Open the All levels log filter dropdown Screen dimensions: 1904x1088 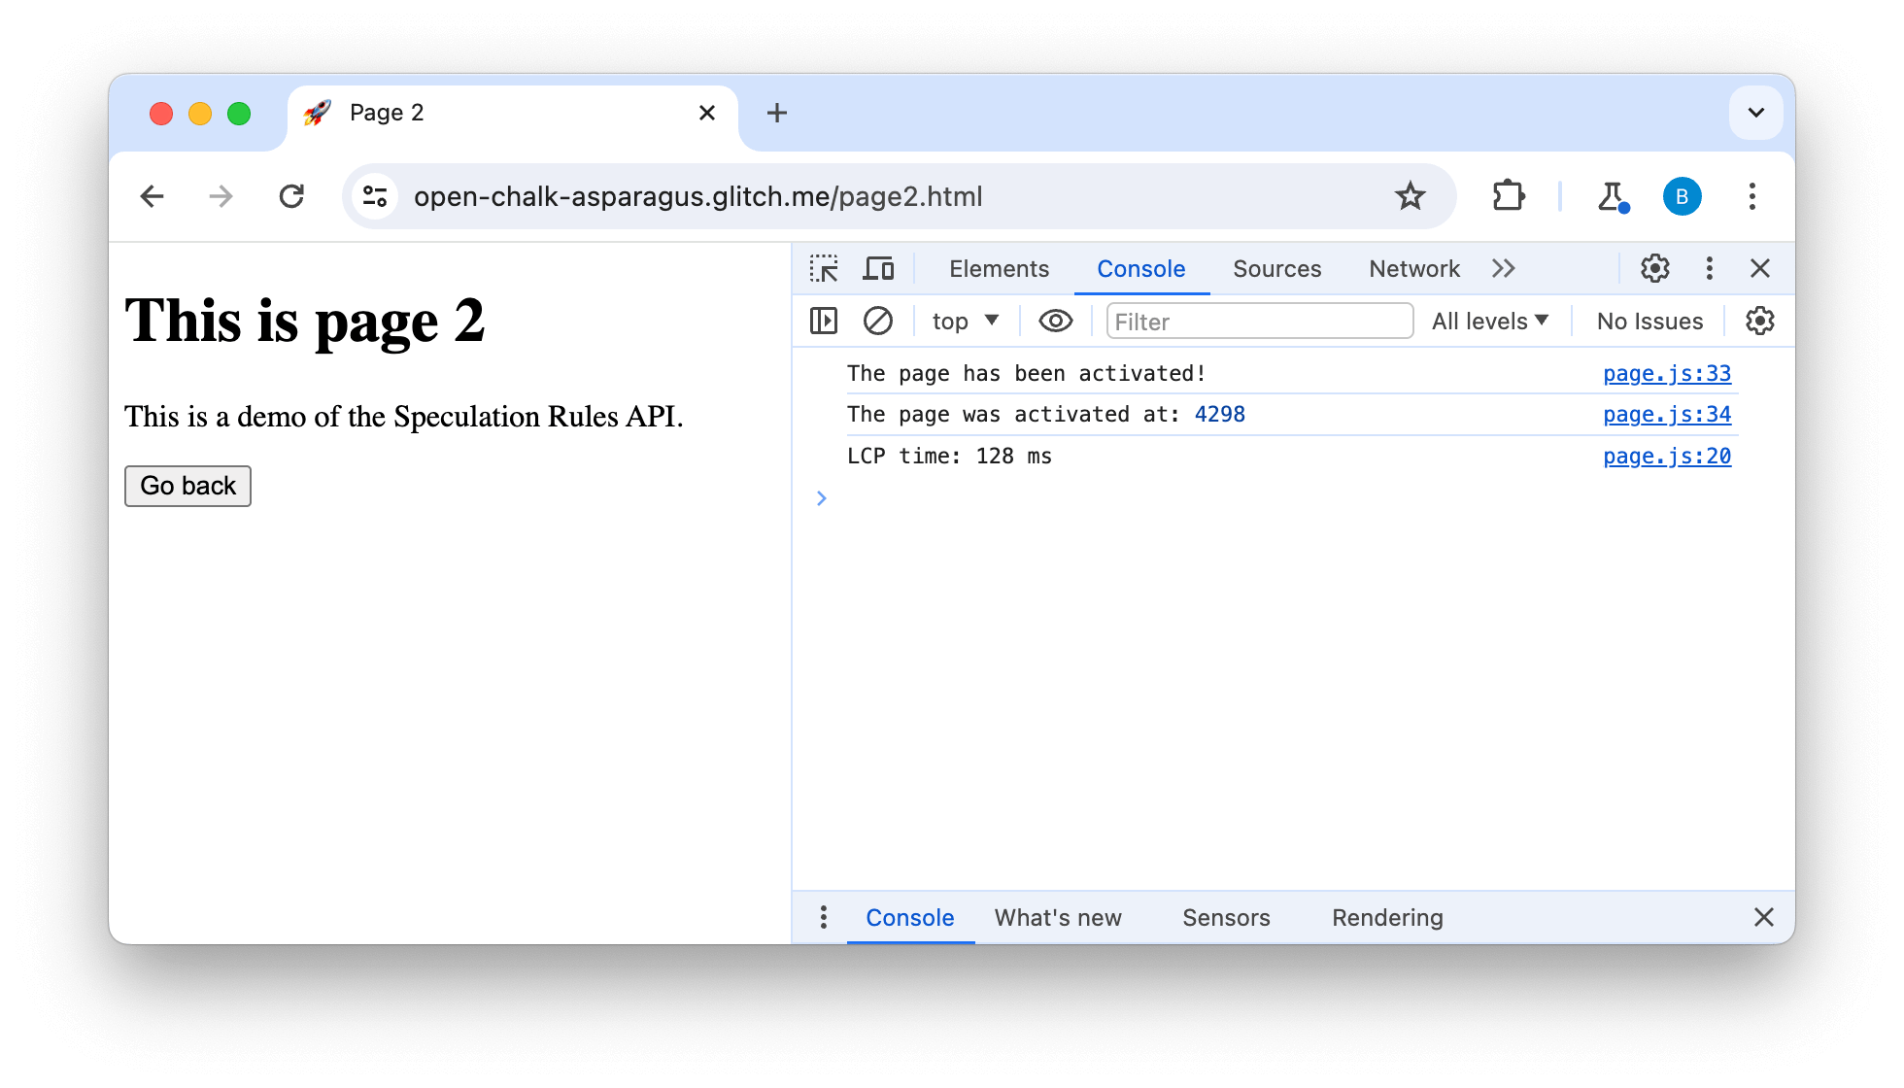(x=1491, y=321)
